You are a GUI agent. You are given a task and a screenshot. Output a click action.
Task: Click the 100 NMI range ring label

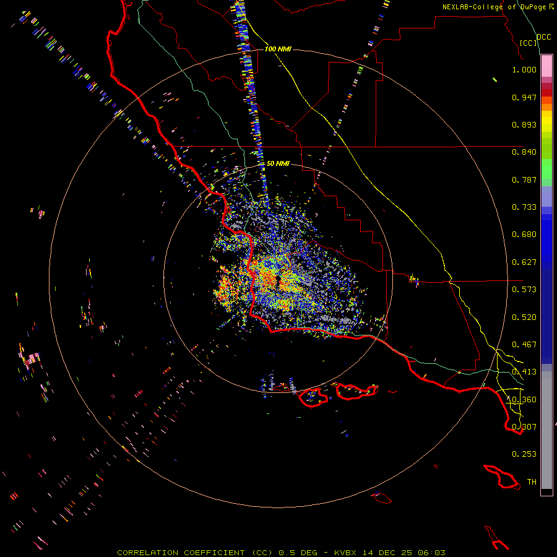(x=278, y=49)
